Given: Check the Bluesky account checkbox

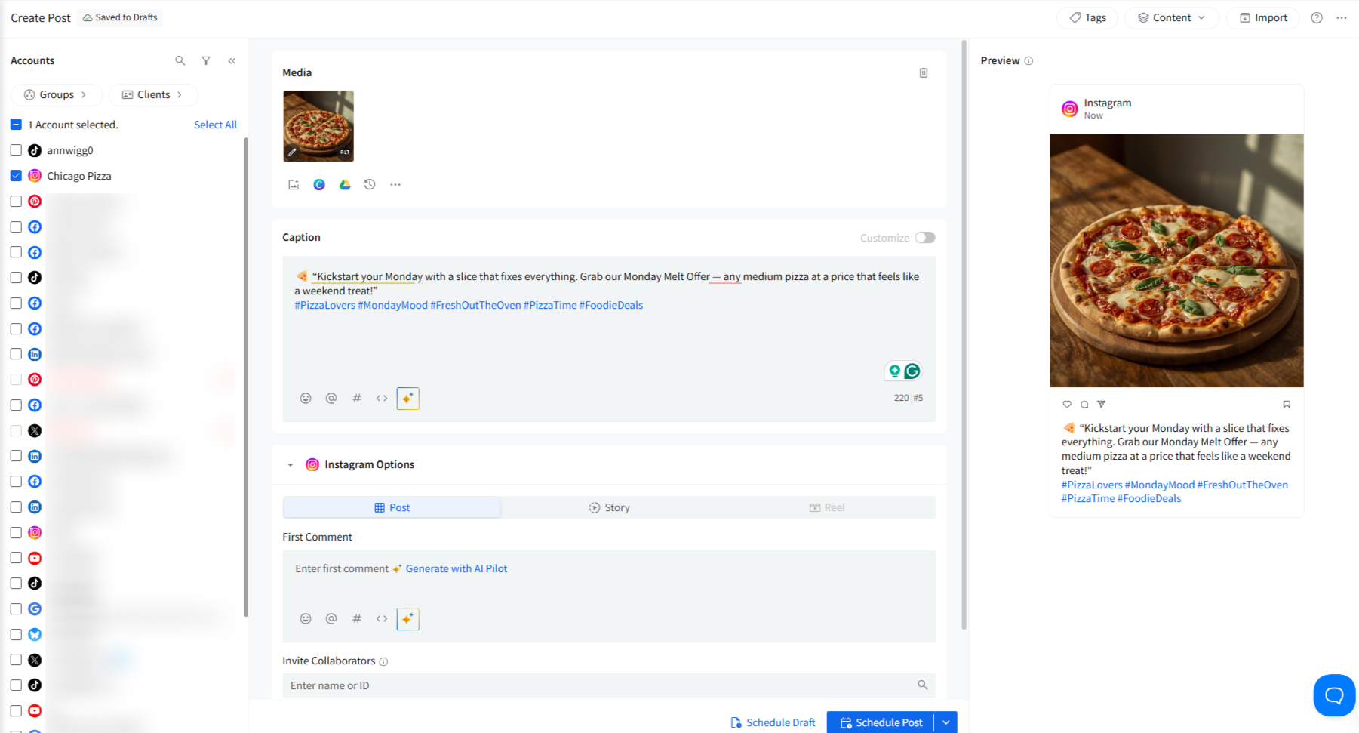Looking at the screenshot, I should (16, 634).
